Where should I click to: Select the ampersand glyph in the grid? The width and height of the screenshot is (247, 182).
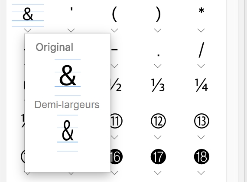point(28,14)
